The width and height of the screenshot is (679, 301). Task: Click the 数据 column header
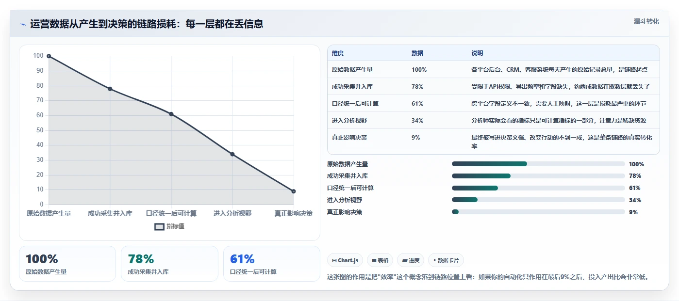tap(417, 53)
